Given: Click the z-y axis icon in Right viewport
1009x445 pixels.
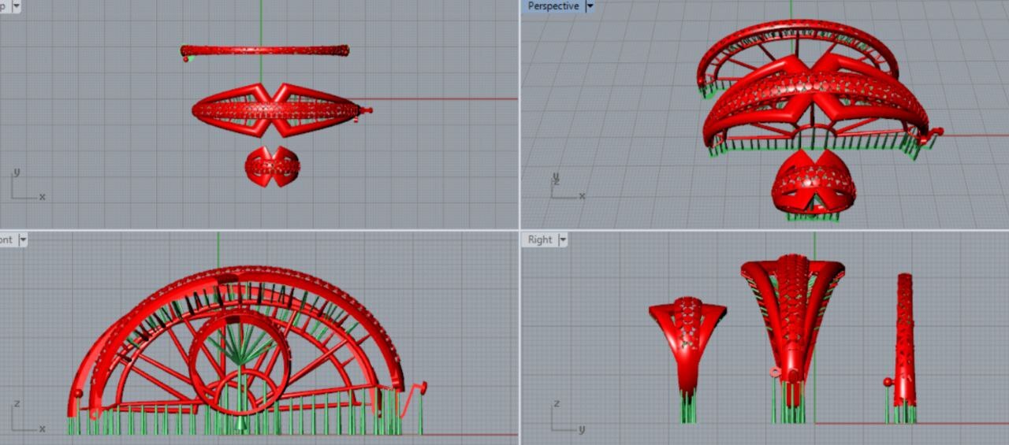Looking at the screenshot, I should pyautogui.click(x=567, y=418).
